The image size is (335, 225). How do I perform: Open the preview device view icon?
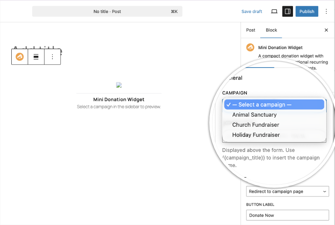(x=274, y=11)
